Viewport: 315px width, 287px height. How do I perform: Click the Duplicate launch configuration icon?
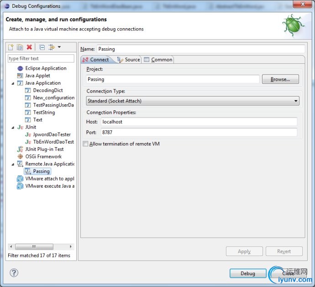point(20,47)
